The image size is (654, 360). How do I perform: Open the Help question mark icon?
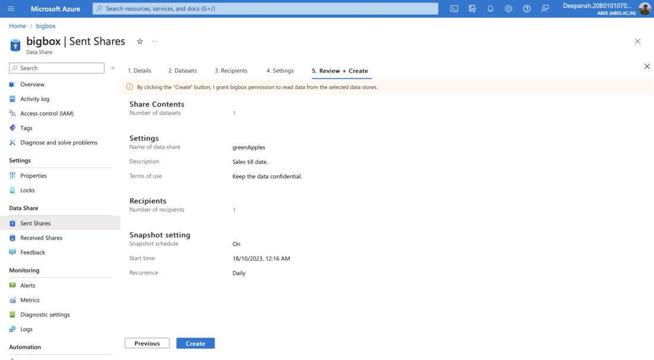tap(527, 8)
